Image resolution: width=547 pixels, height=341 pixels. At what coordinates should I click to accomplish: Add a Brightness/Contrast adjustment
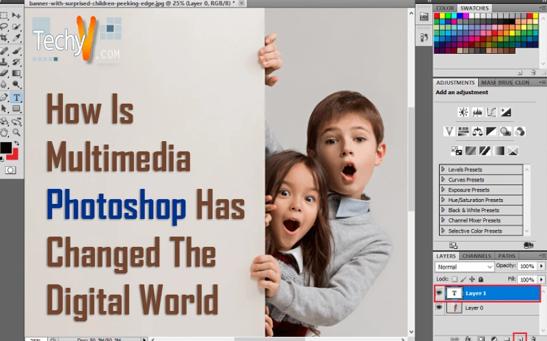464,112
